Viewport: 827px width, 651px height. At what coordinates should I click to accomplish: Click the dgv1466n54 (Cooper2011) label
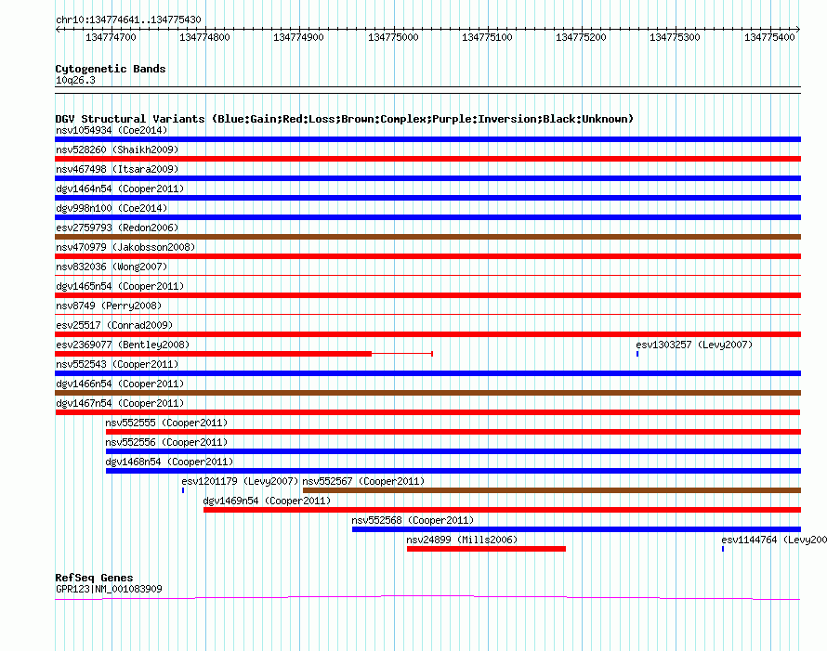pos(120,384)
